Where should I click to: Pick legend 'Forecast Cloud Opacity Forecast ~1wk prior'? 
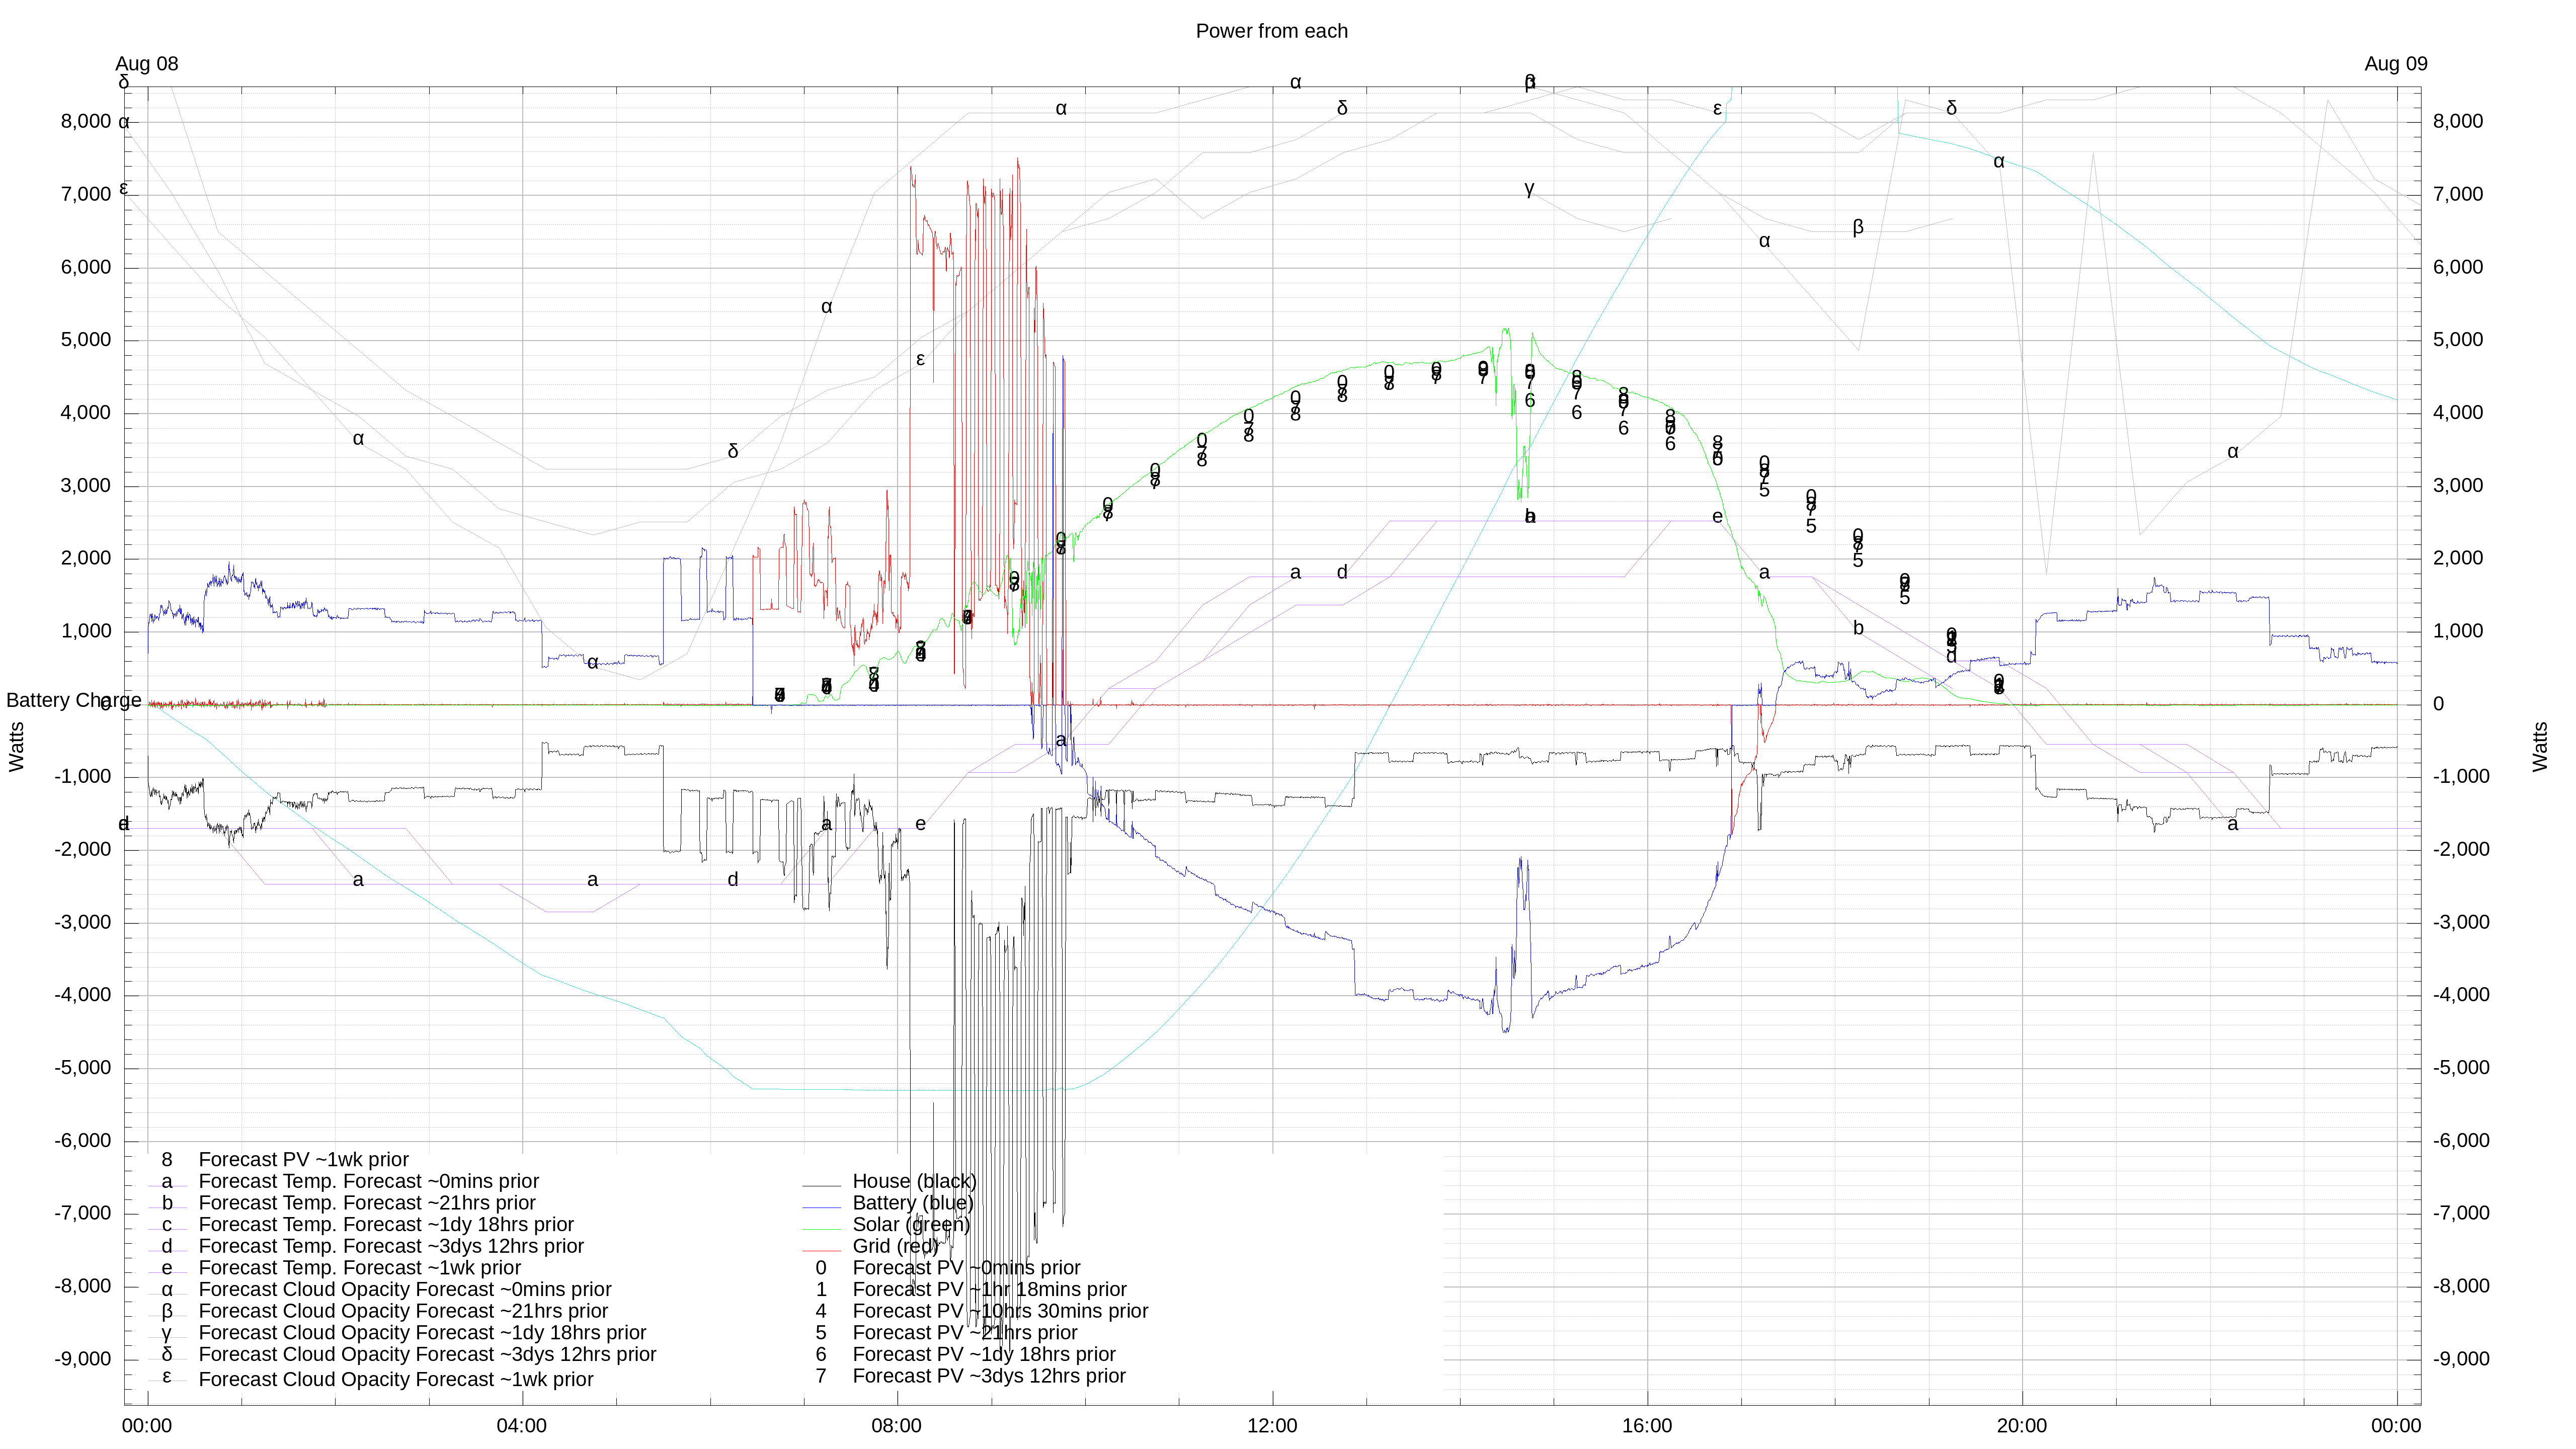[396, 1380]
